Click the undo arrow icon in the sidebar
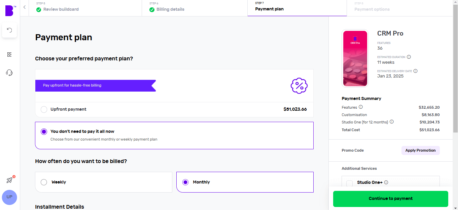The height and width of the screenshot is (210, 458). pyautogui.click(x=9, y=30)
